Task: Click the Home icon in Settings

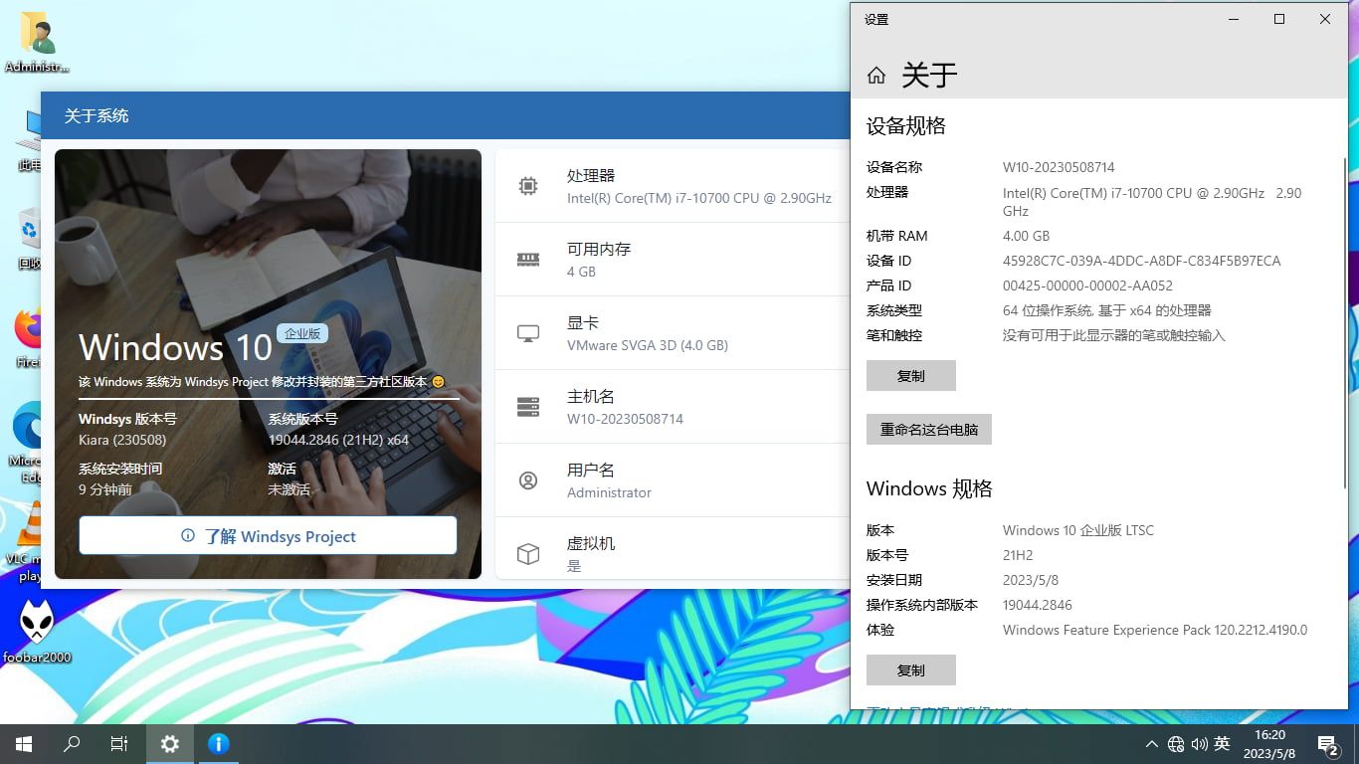Action: (876, 76)
